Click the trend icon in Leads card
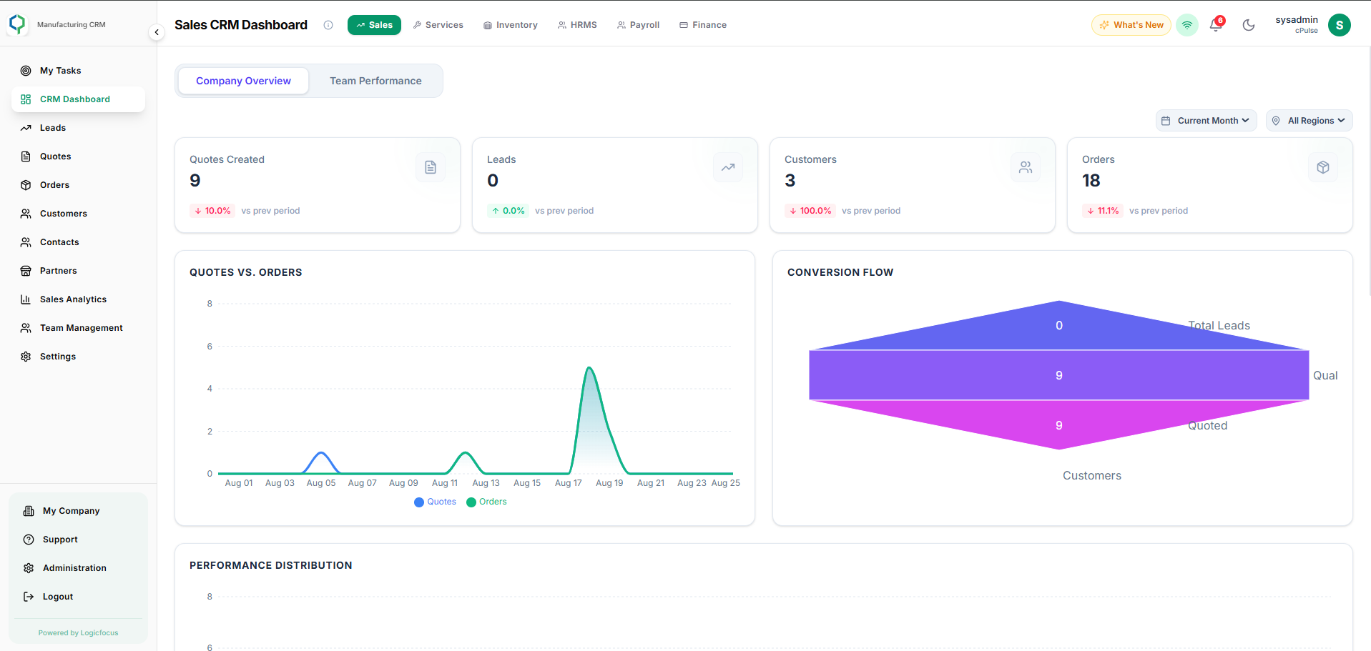This screenshot has height=651, width=1371. click(x=728, y=167)
